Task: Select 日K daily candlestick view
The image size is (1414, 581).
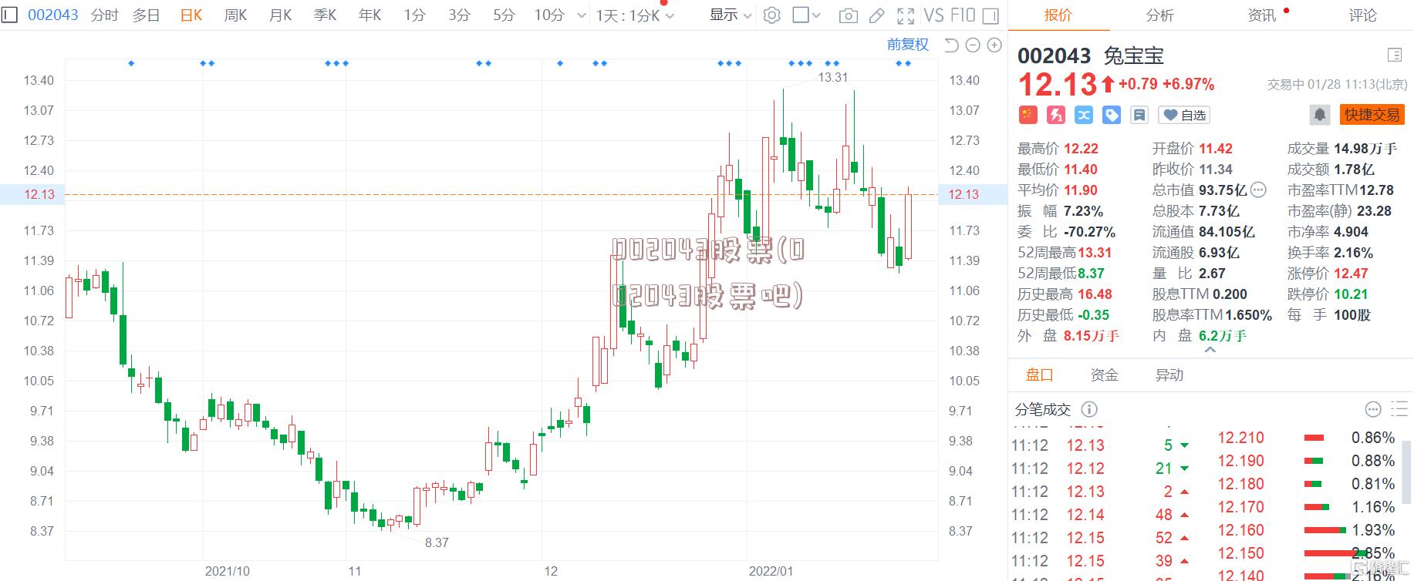Action: [x=191, y=15]
